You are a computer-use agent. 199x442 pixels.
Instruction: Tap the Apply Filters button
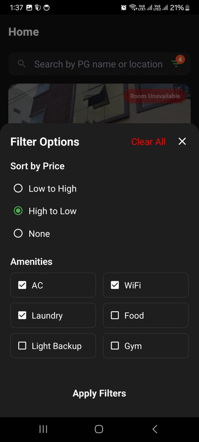click(99, 393)
